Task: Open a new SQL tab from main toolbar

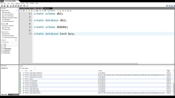Action: 2,6
